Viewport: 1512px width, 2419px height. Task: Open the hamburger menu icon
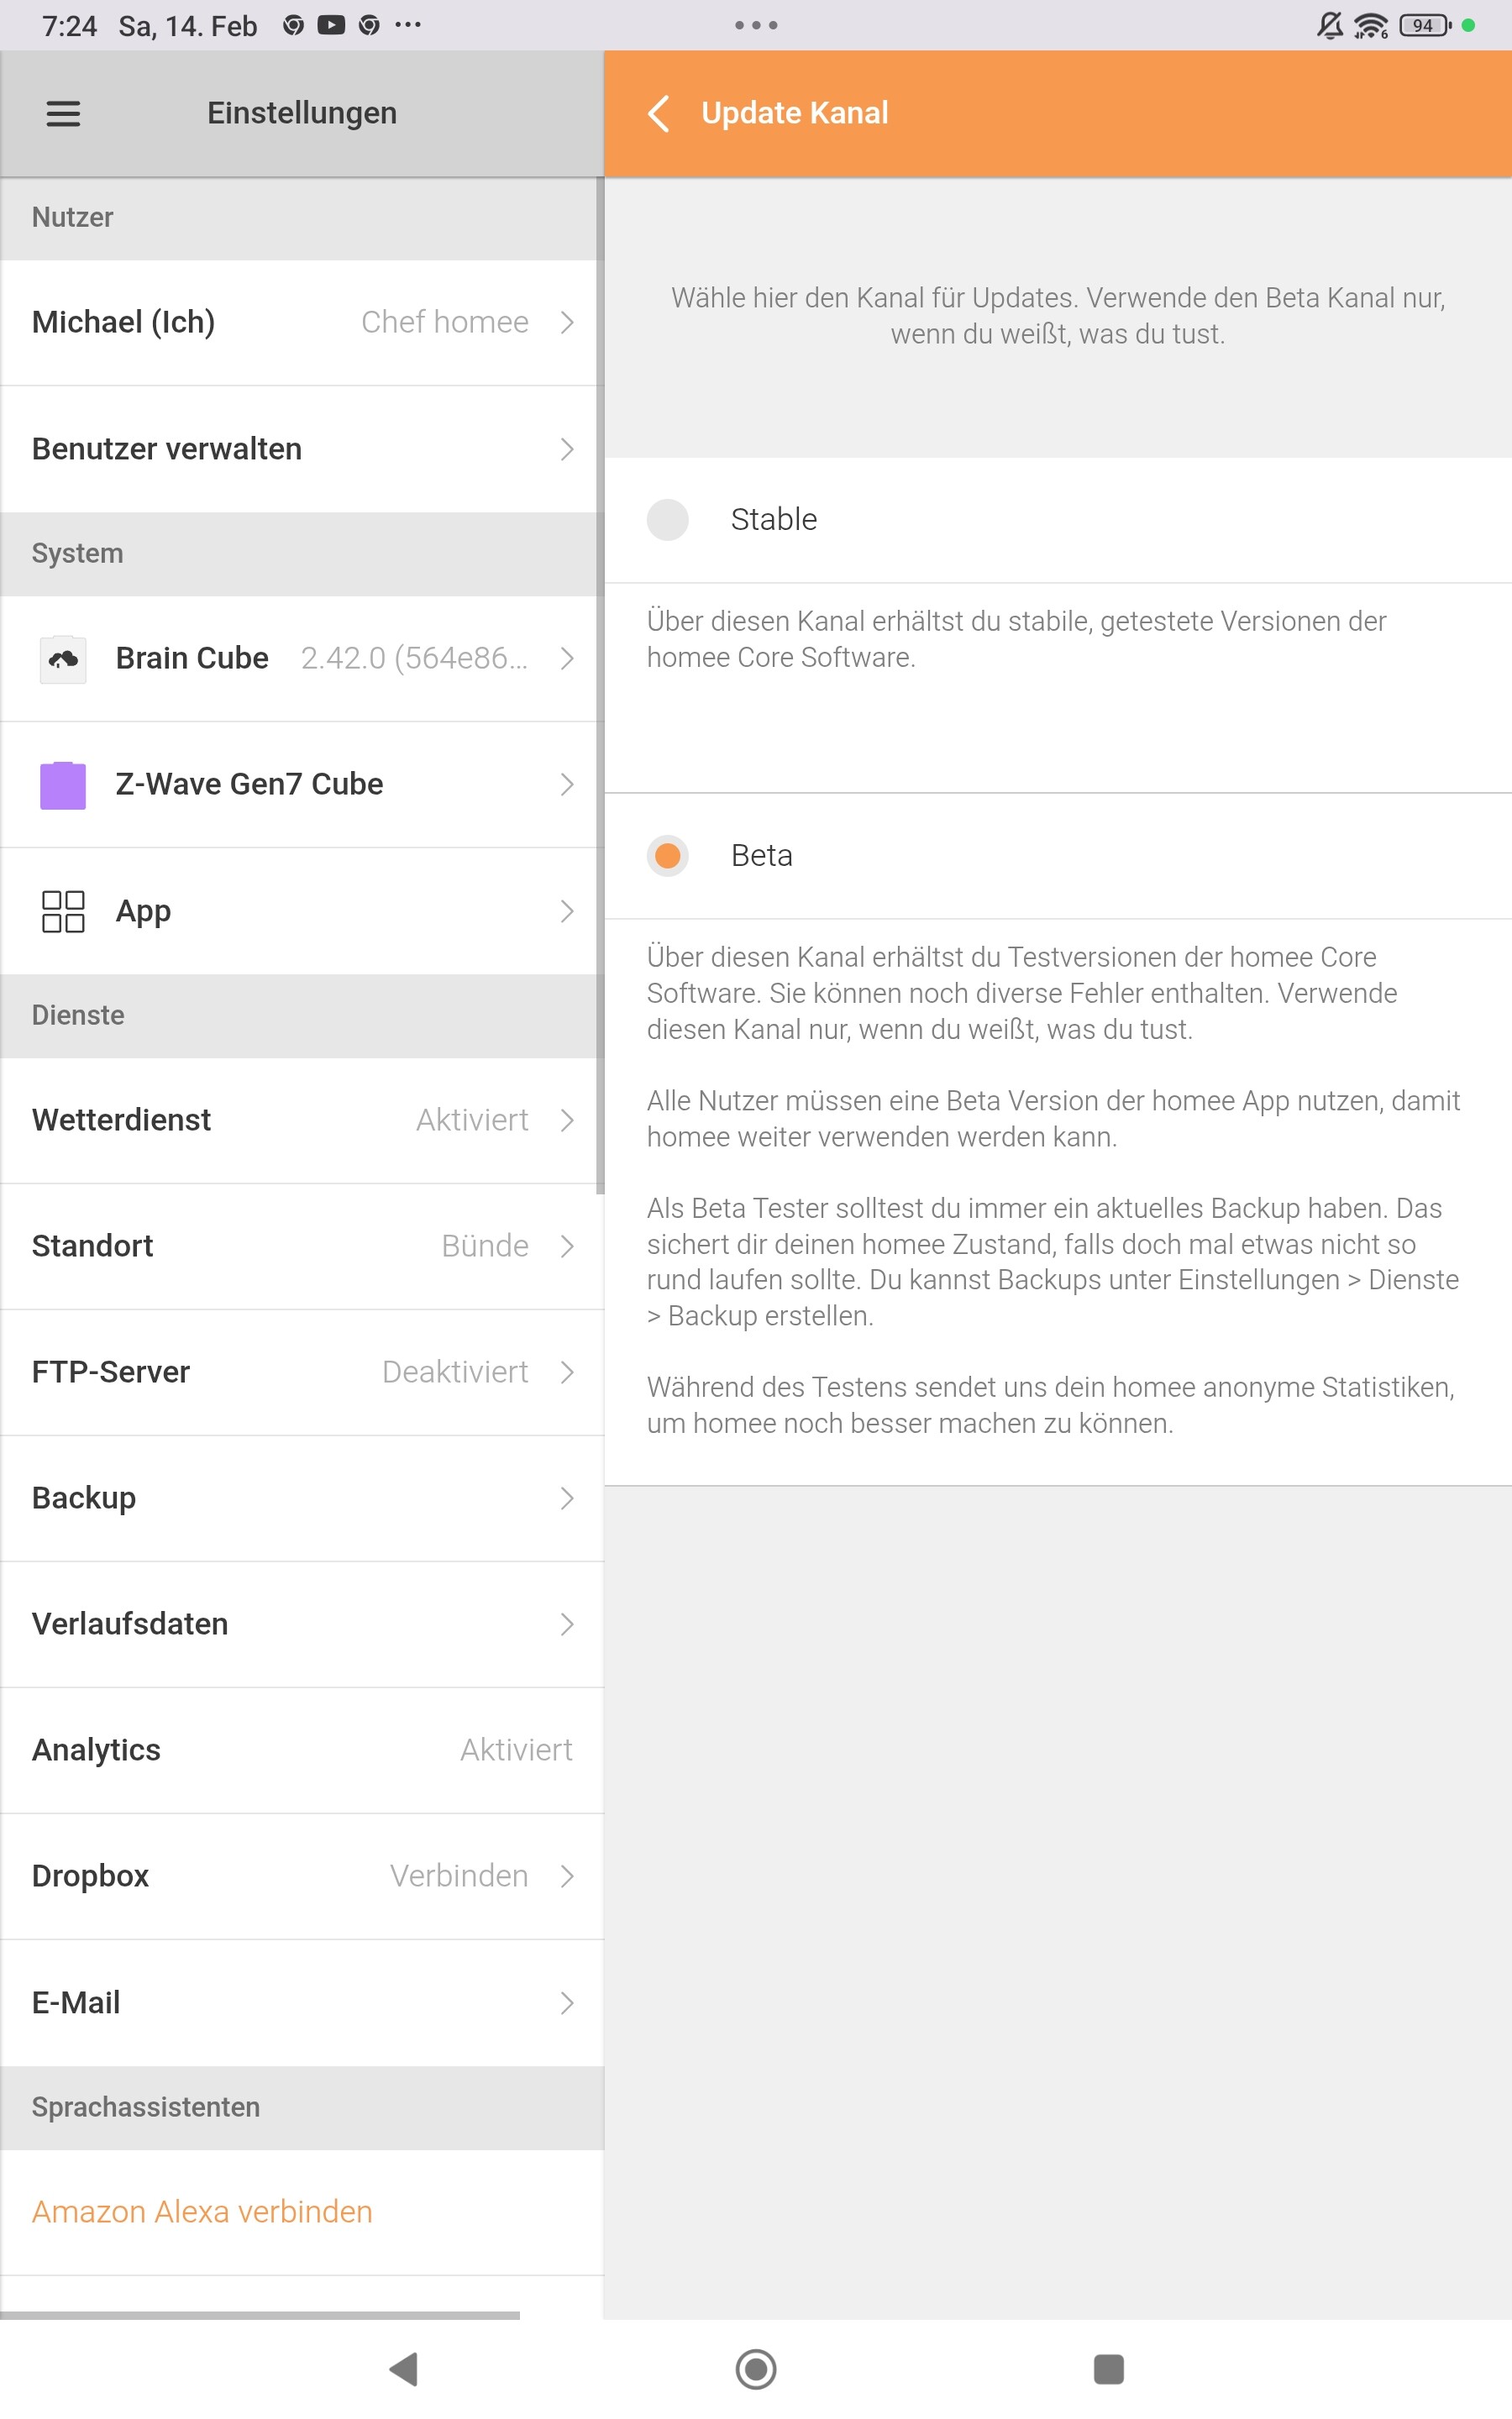[x=63, y=113]
